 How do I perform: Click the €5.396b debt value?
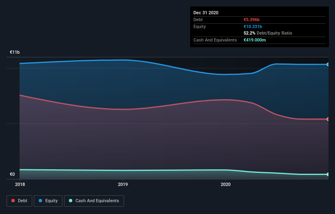pyautogui.click(x=251, y=20)
